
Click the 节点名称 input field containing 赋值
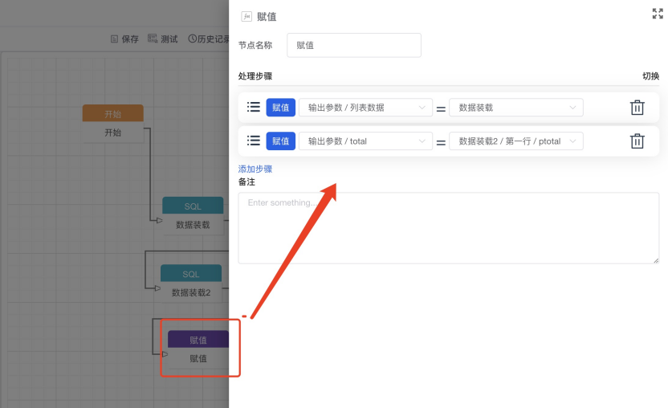point(354,45)
